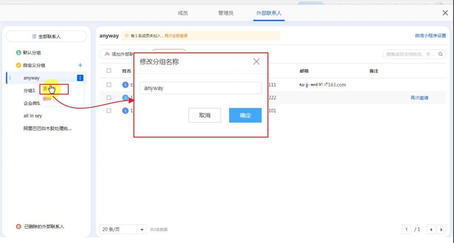Go to the next page arrow
This screenshot has width=454, height=243.
coord(441,229)
